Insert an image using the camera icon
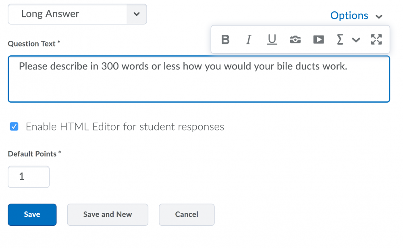Screen dimensions: 403x248 coord(295,39)
